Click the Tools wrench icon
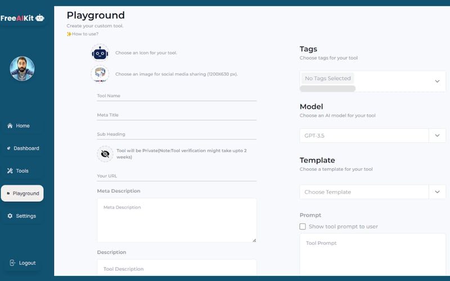Viewport: 450px width, 281px height. pyautogui.click(x=10, y=171)
